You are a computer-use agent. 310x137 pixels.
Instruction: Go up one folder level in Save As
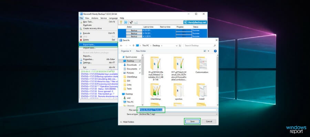coord(133,46)
